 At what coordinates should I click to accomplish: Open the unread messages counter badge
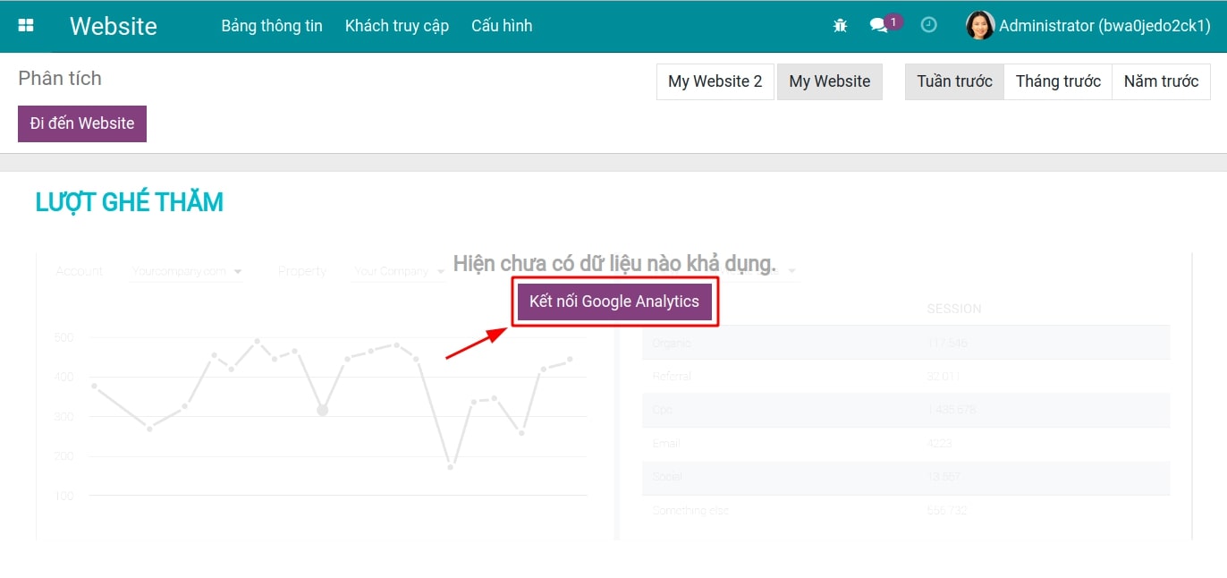click(892, 18)
